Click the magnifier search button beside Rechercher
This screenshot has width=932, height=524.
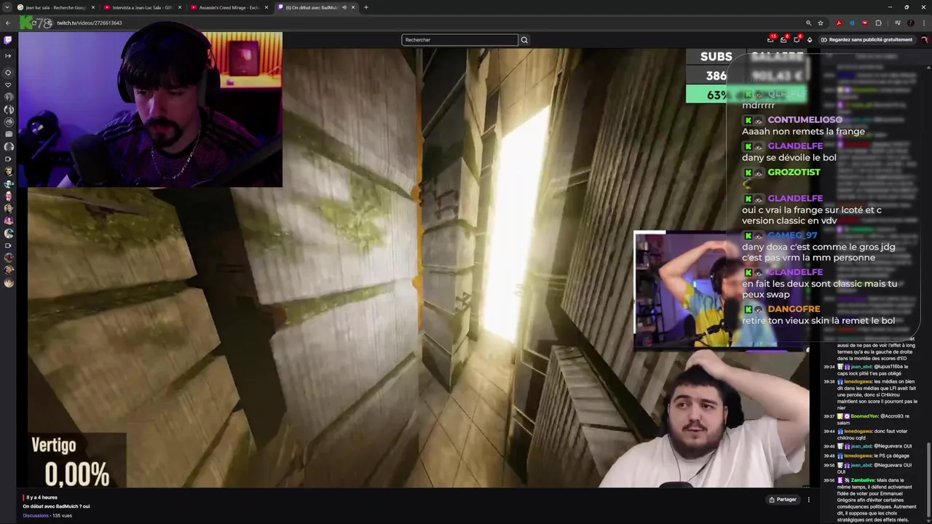524,39
